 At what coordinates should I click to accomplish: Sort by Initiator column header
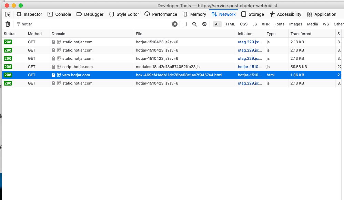(x=250, y=34)
